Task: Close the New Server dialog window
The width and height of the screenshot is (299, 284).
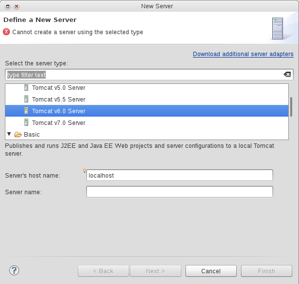Action: (x=17, y=6)
